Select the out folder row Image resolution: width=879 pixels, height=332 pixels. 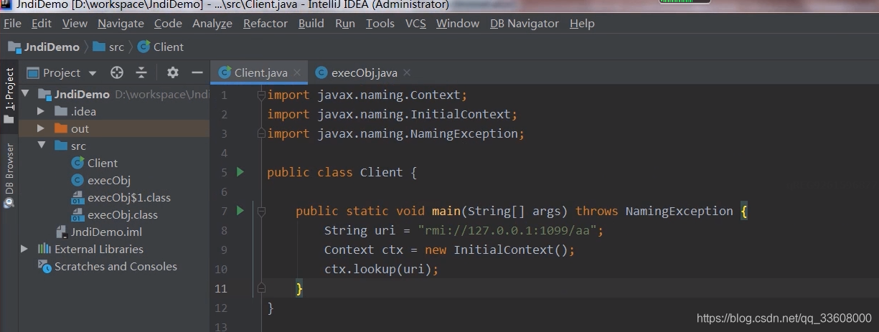115,128
